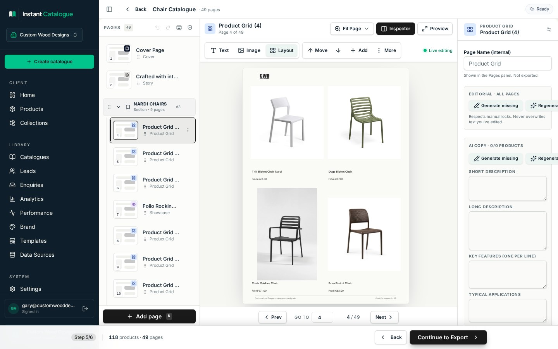558x349 pixels.
Task: Switch to the Text tool tab
Action: (220, 50)
